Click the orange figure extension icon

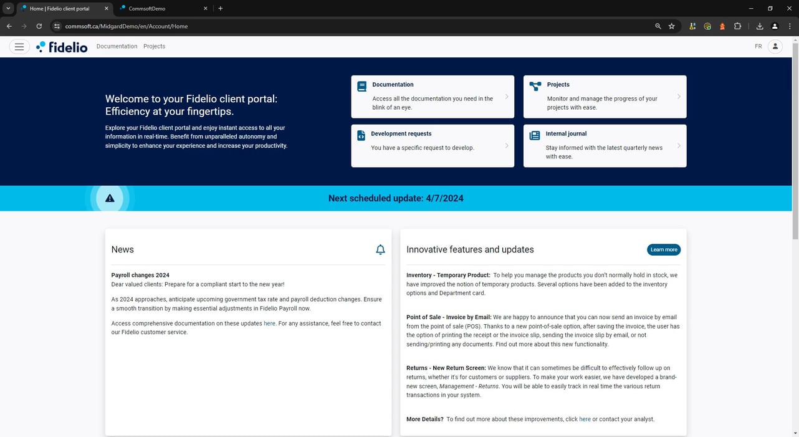pyautogui.click(x=722, y=26)
